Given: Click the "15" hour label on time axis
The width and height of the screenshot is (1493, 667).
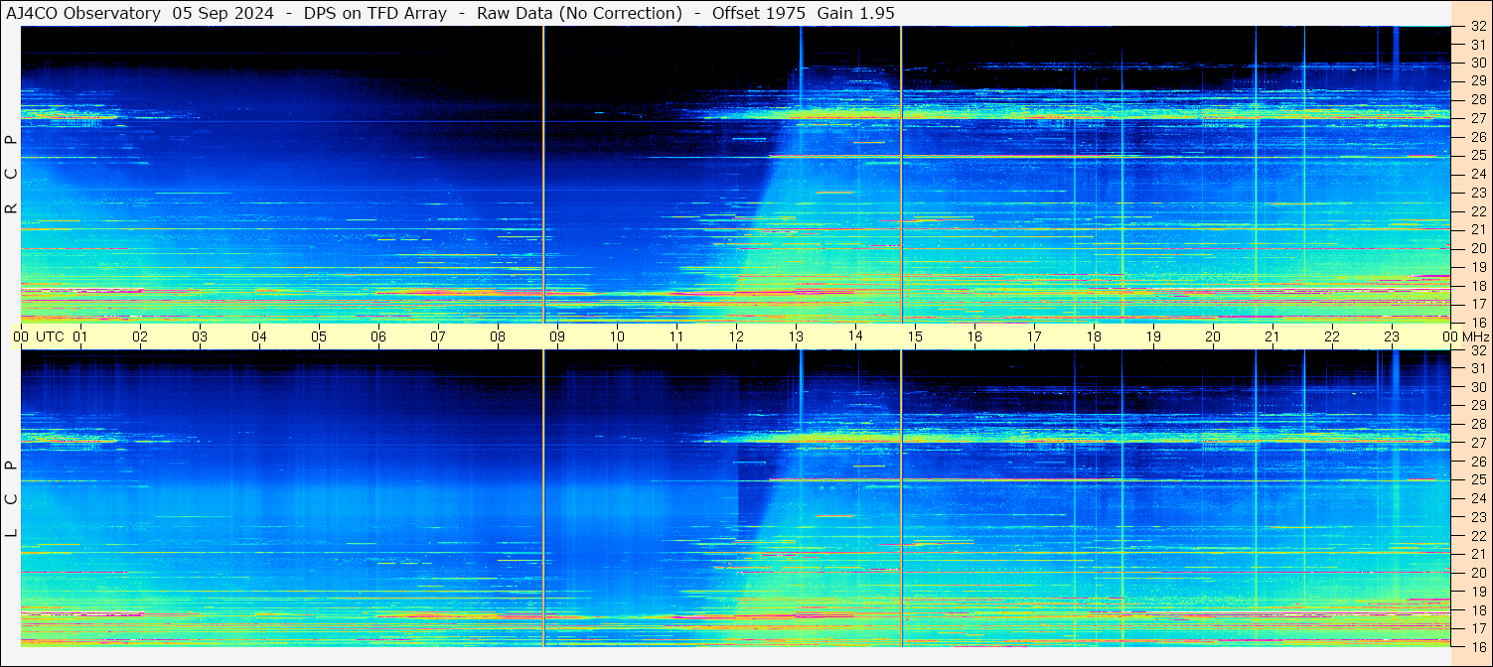Looking at the screenshot, I should click(915, 336).
